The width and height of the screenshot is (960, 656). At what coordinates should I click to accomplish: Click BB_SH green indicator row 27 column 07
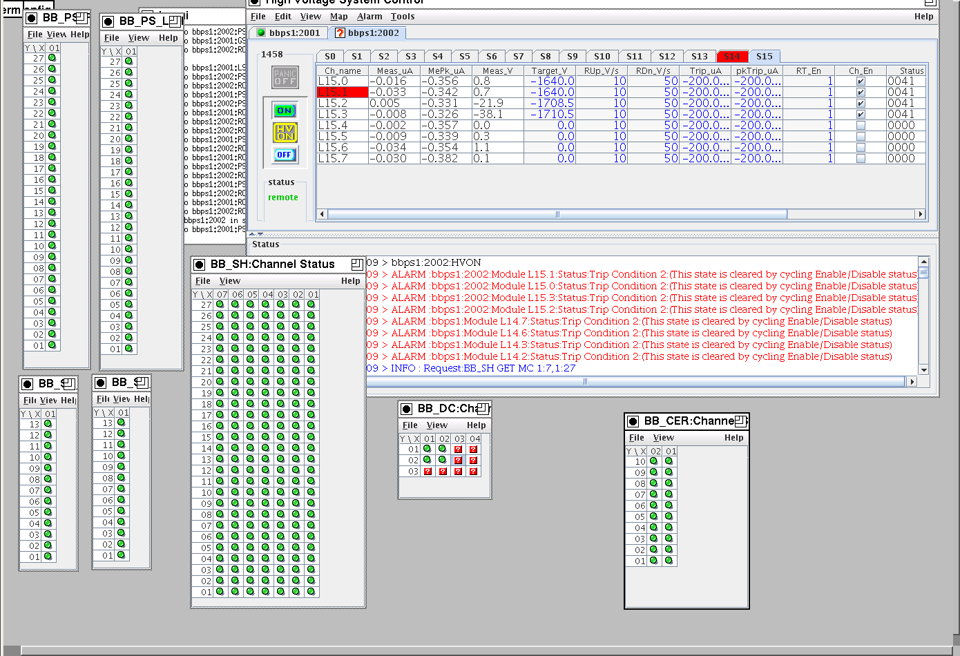click(220, 305)
